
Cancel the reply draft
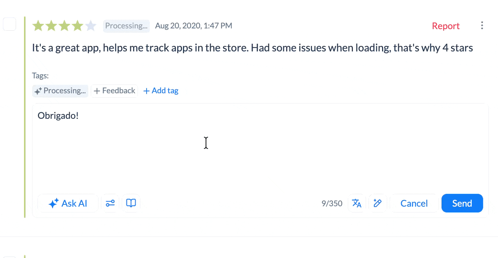coord(414,203)
